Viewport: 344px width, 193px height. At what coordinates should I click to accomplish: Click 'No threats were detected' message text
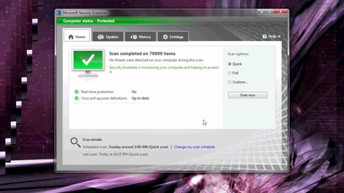tap(156, 60)
